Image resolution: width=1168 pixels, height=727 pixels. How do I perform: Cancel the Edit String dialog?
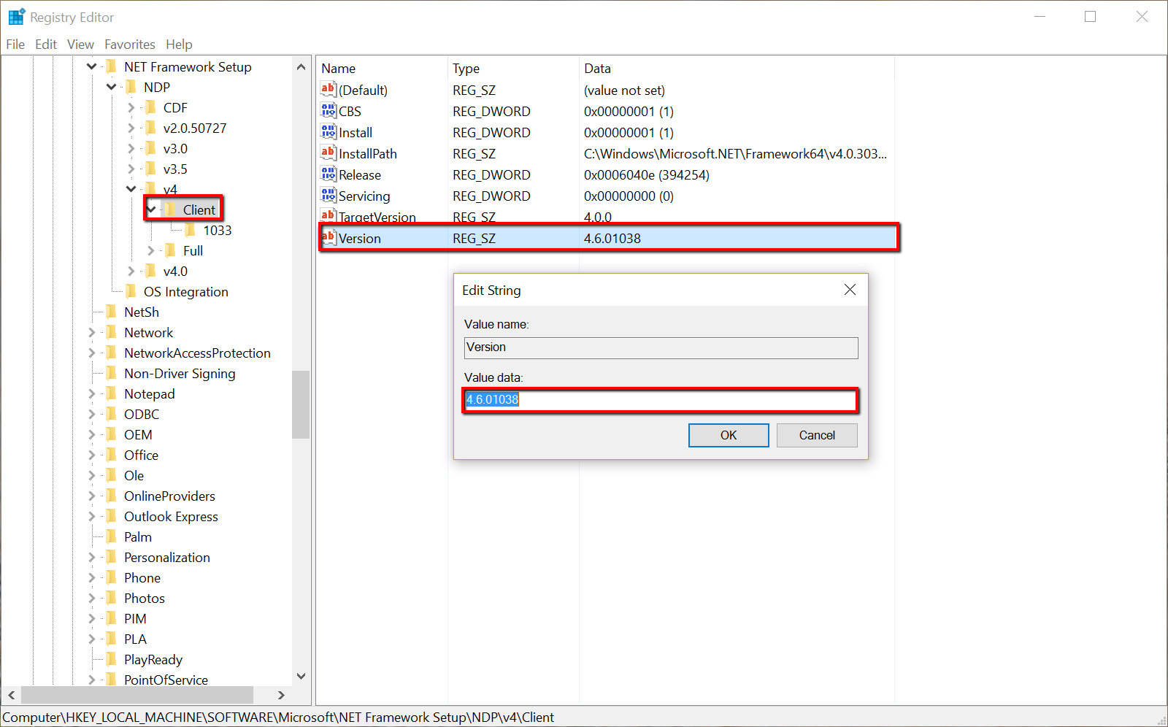[x=816, y=435]
